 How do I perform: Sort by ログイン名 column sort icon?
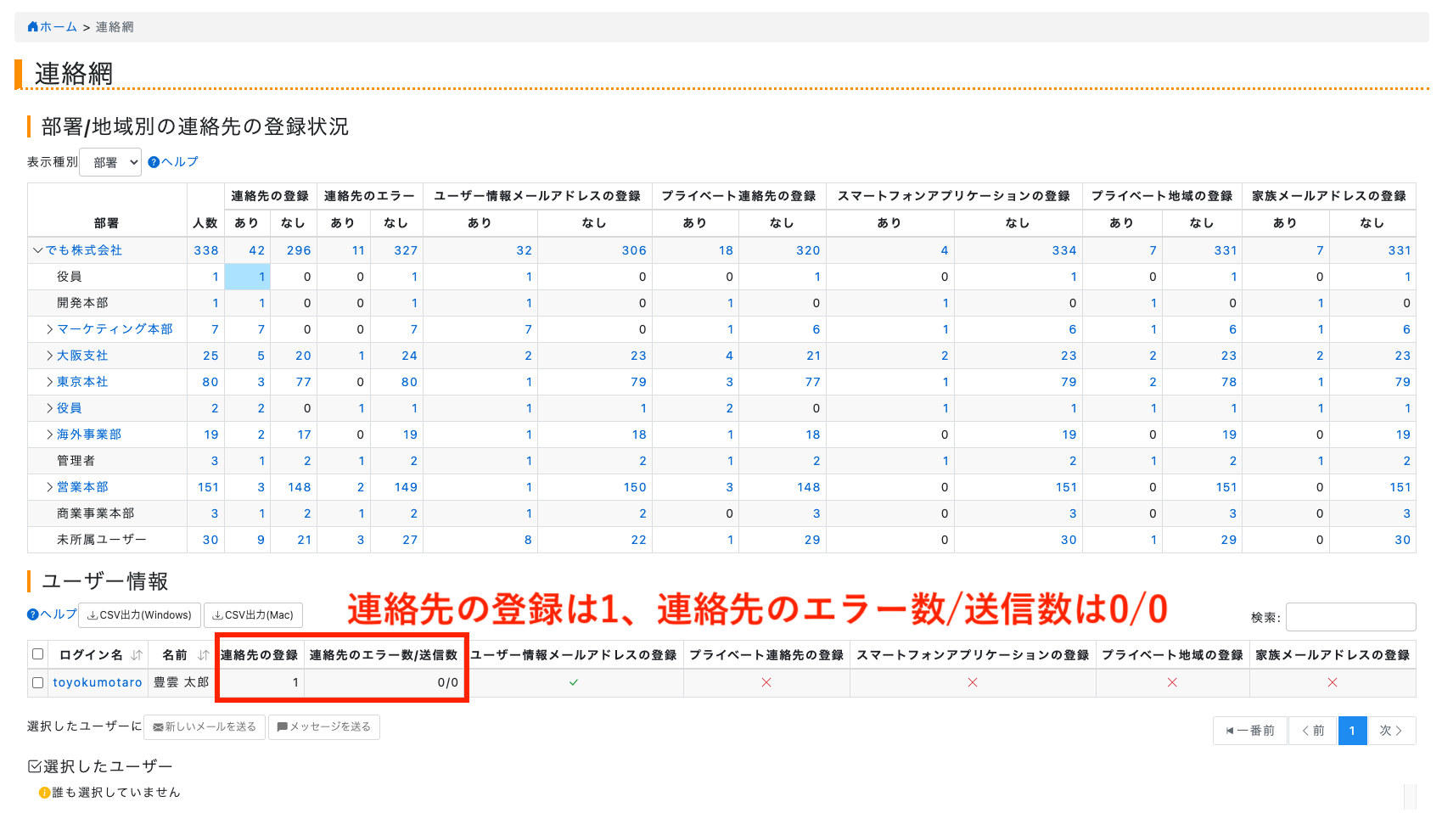(137, 655)
